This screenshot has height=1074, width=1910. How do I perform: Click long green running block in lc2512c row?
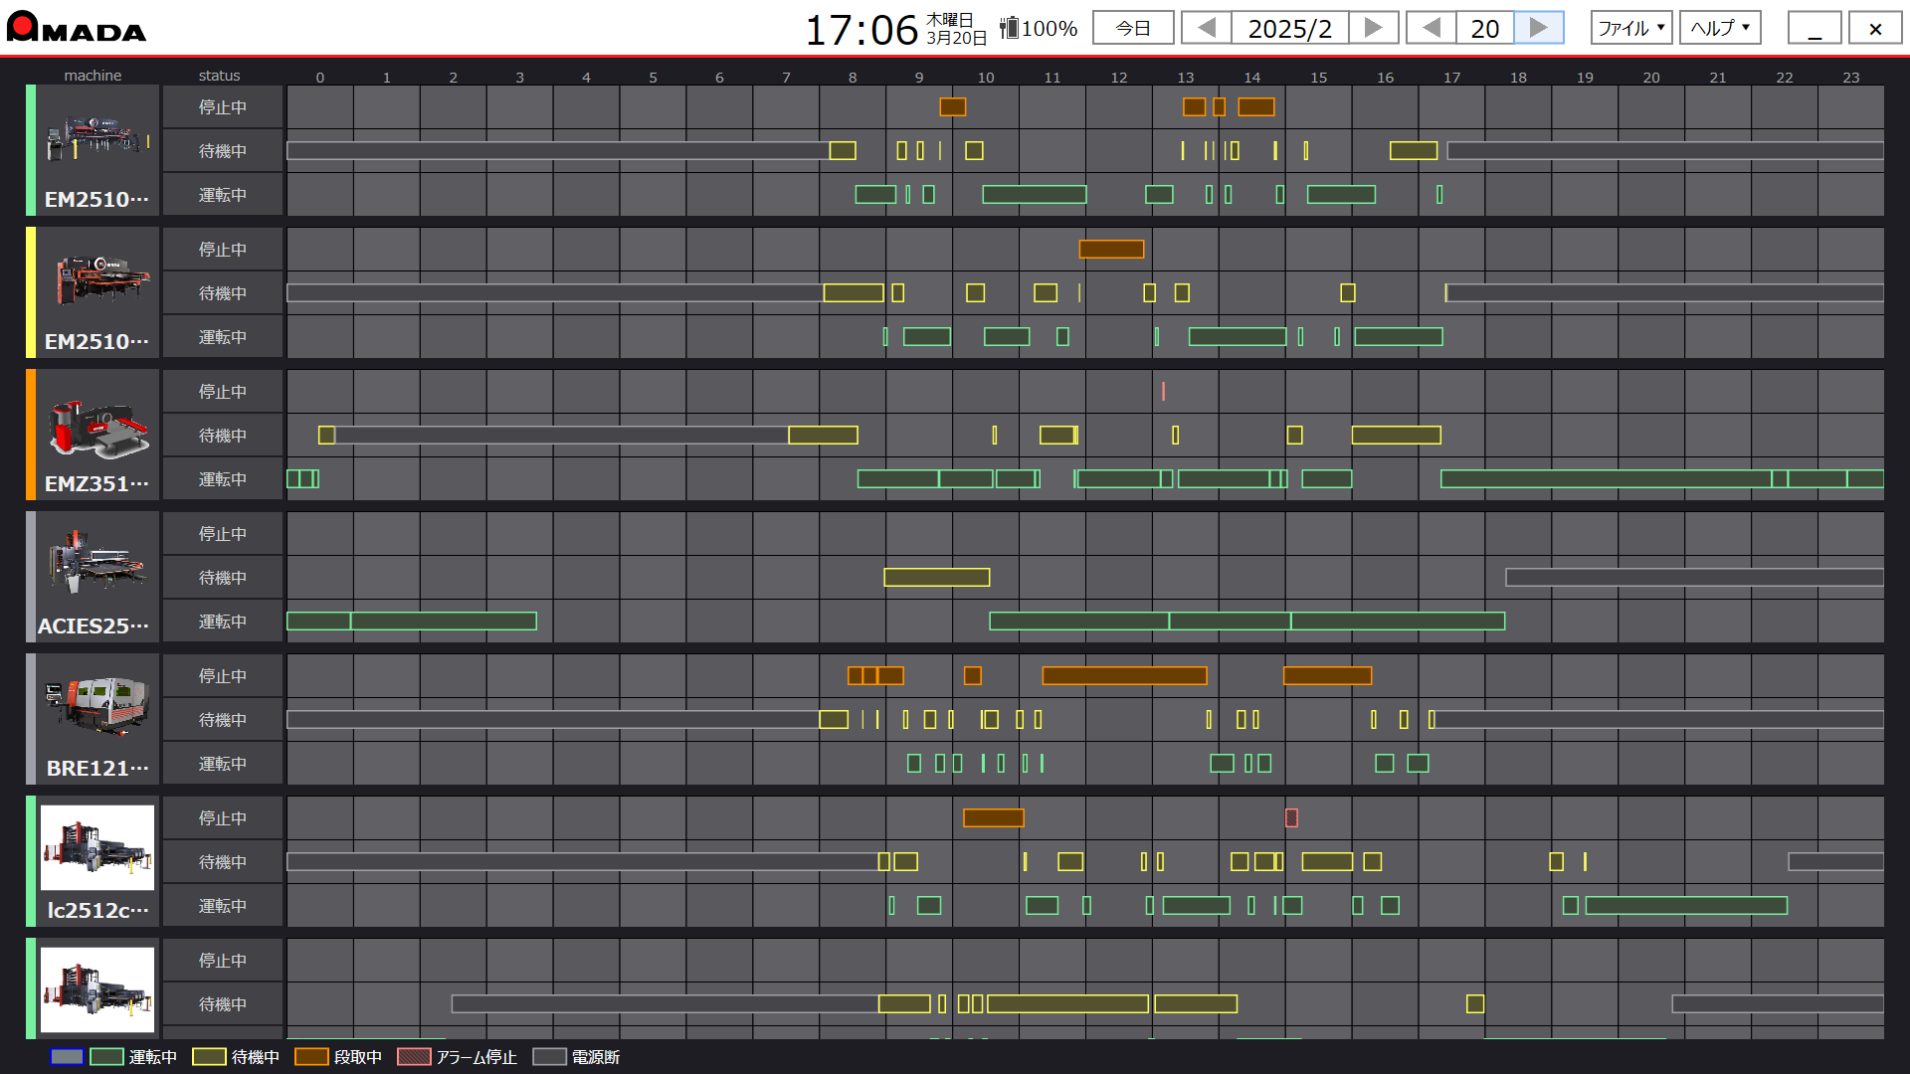pos(1686,905)
